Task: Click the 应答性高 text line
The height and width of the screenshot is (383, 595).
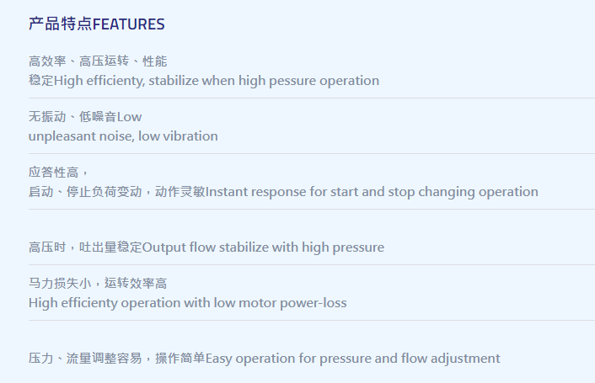Action: pos(58,173)
